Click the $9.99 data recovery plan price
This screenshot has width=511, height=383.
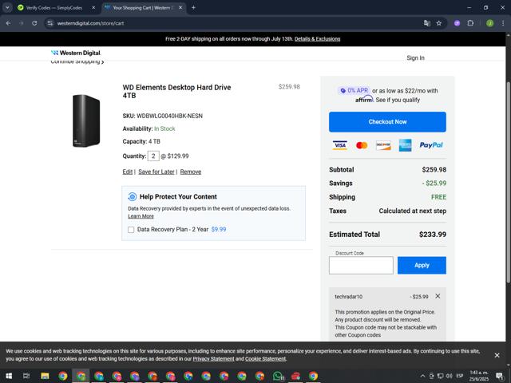219,229
